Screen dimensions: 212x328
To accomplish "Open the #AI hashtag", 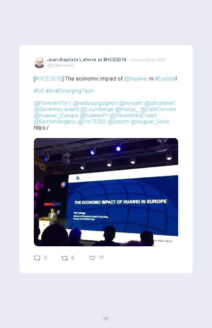I will tap(49, 91).
